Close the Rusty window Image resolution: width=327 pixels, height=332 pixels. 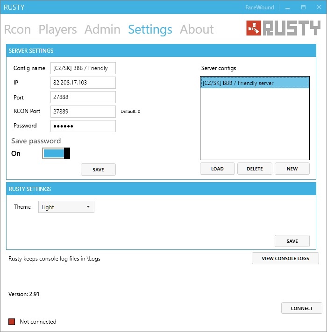point(319,7)
